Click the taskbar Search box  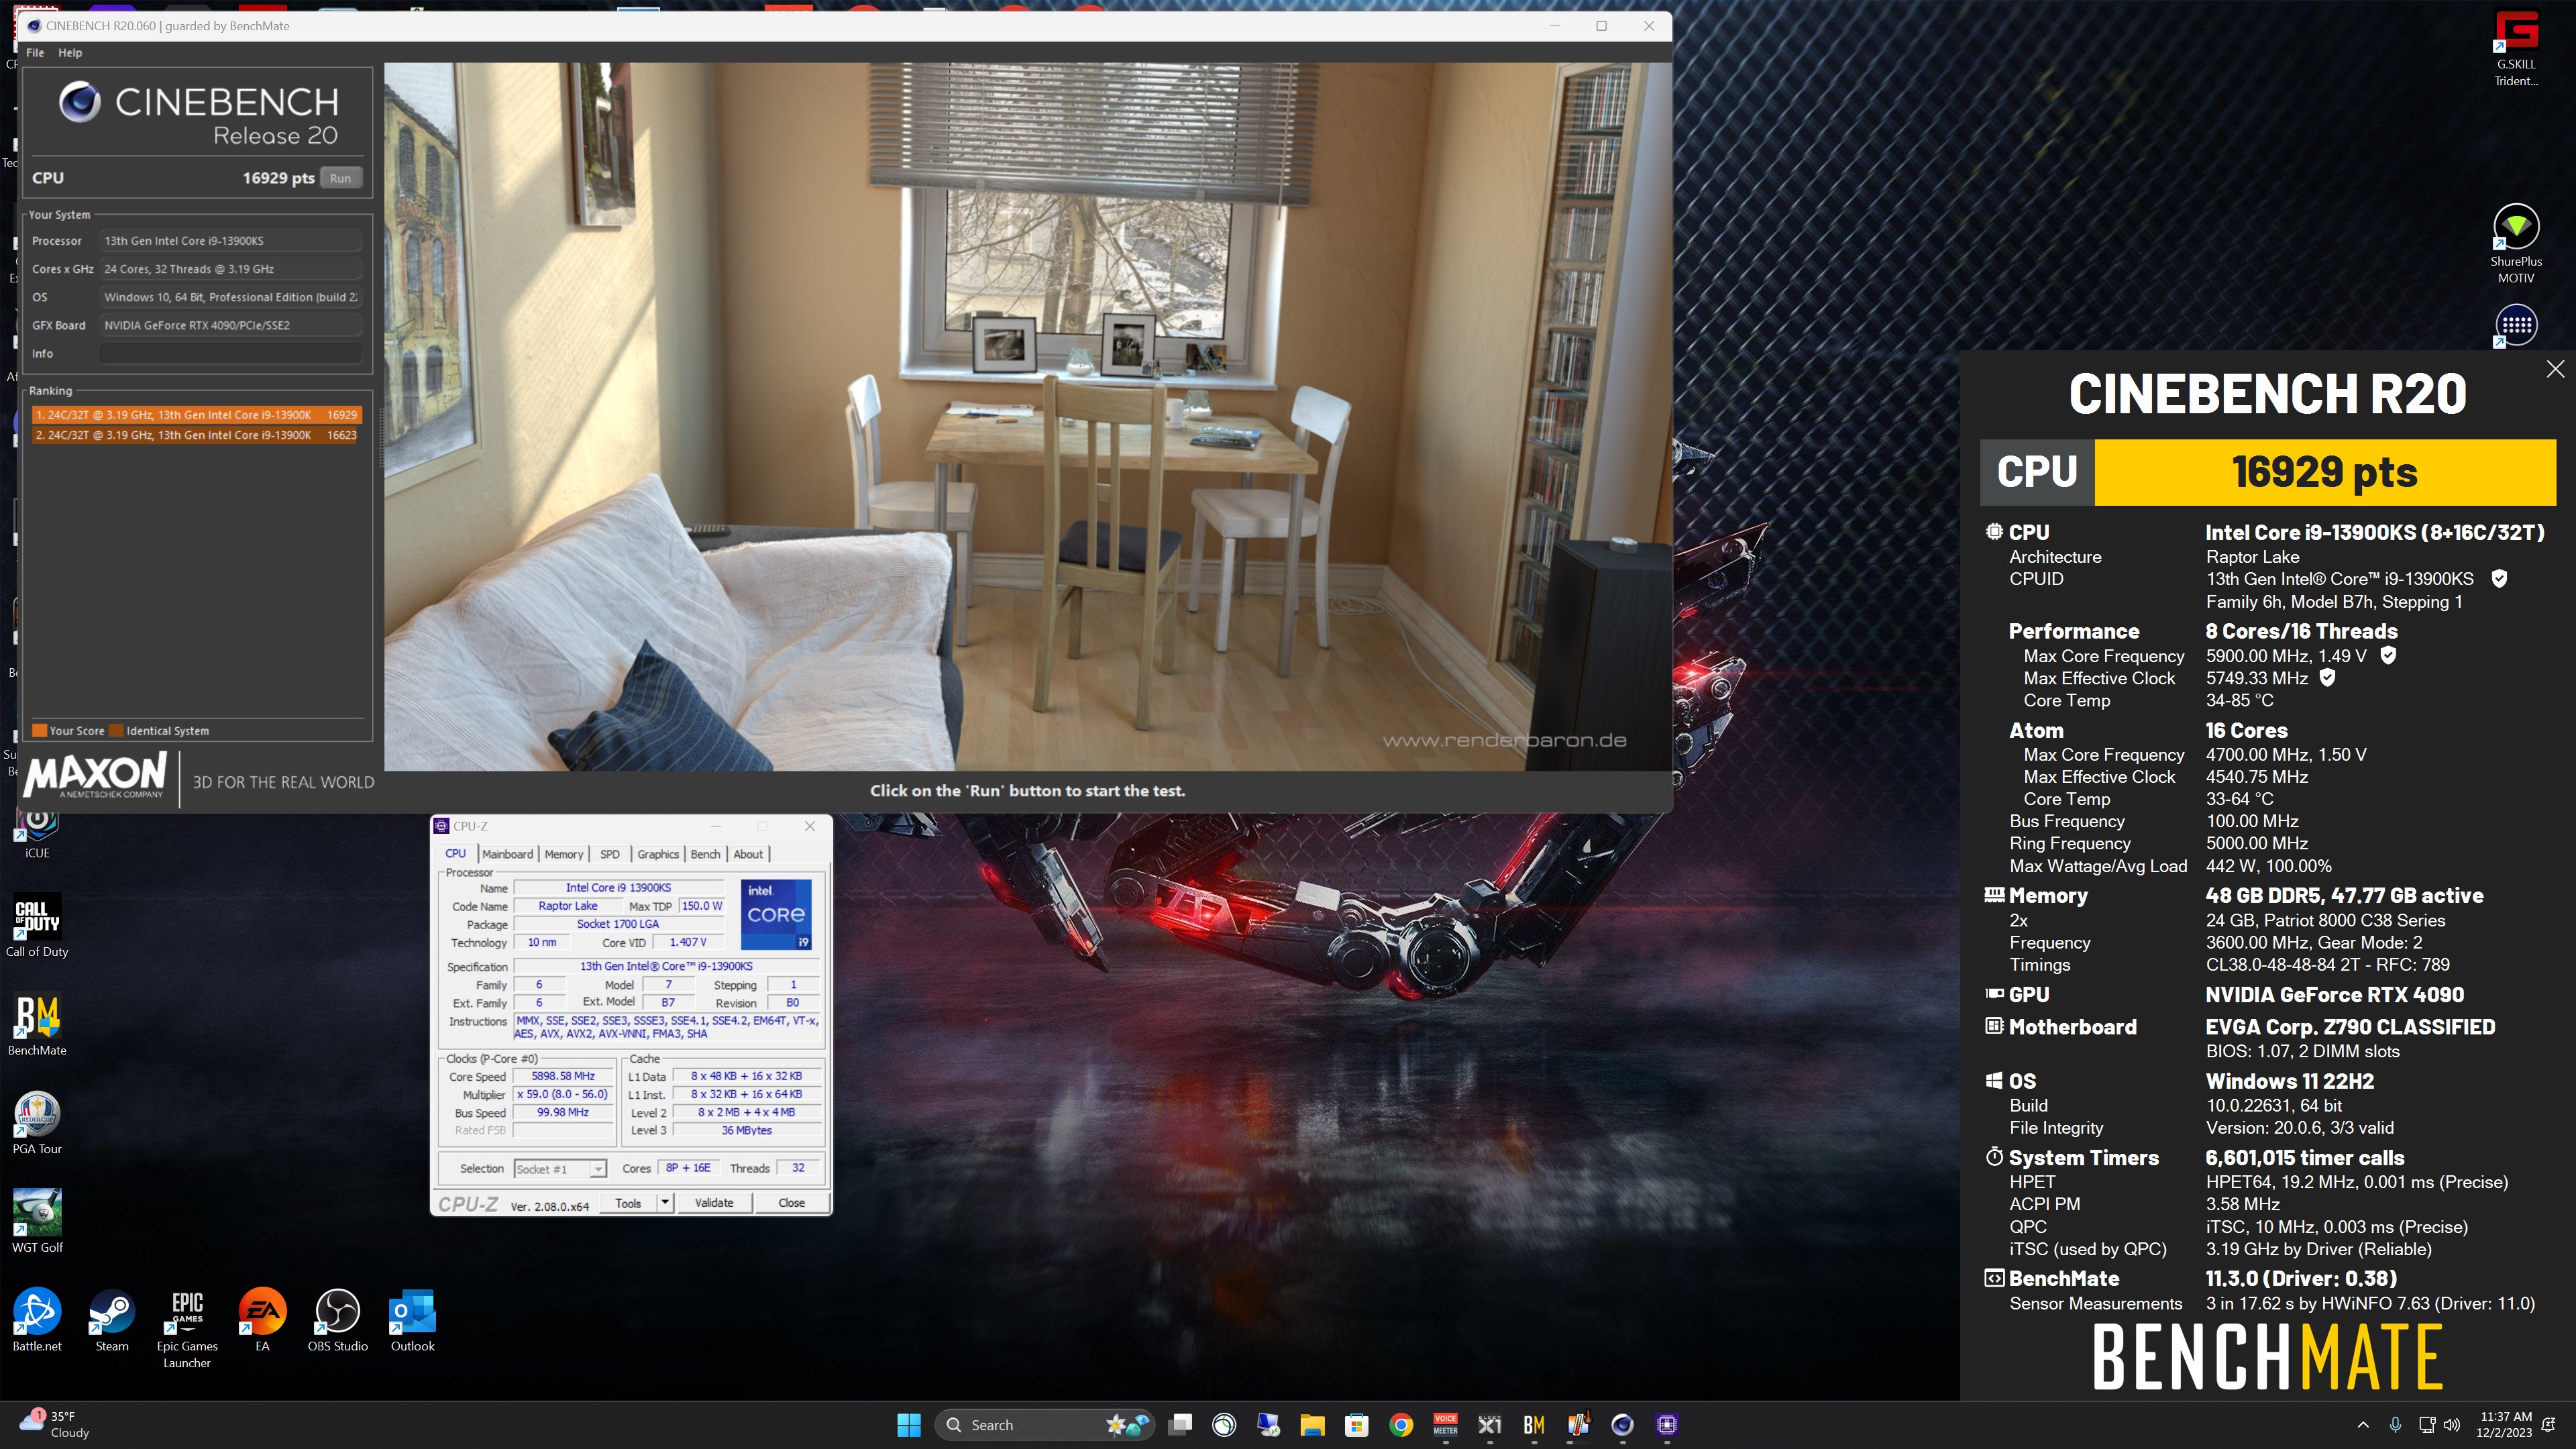point(1044,1425)
